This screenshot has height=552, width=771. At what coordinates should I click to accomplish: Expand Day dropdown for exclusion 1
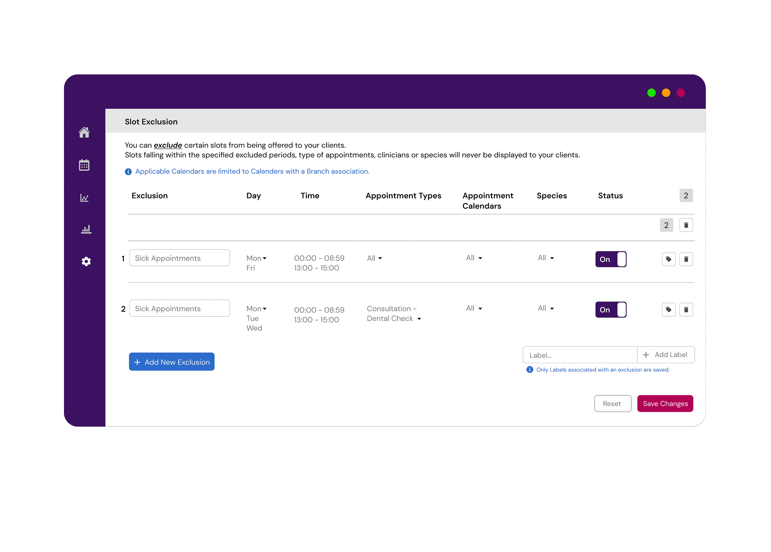click(257, 258)
